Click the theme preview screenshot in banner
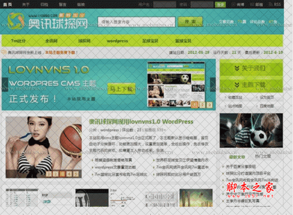This screenshot has width=293, height=215. pos(176,84)
